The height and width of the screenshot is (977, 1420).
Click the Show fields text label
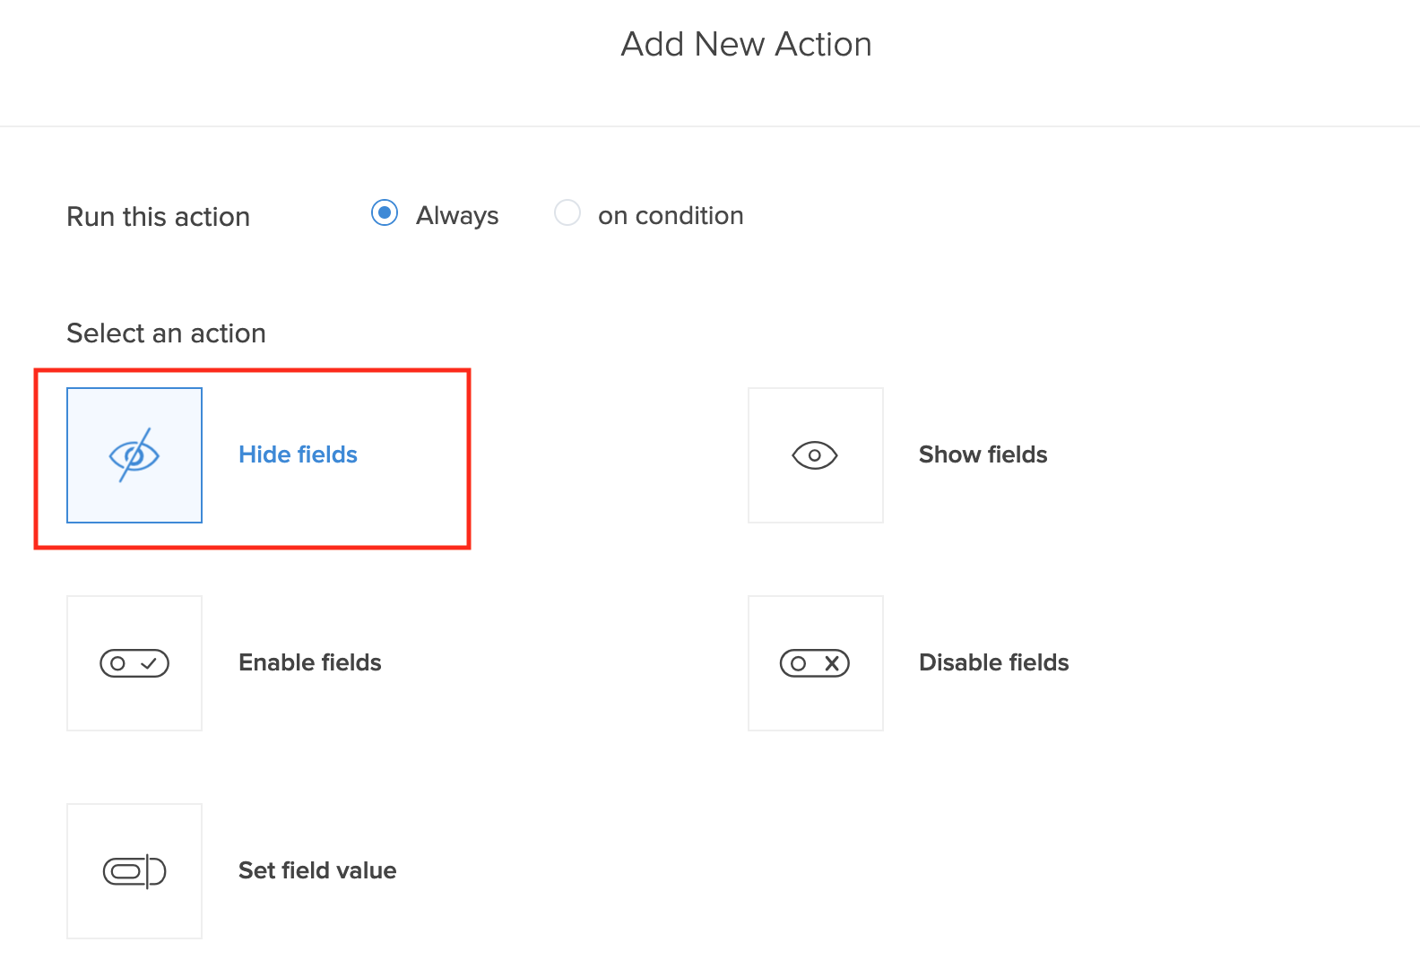point(983,454)
